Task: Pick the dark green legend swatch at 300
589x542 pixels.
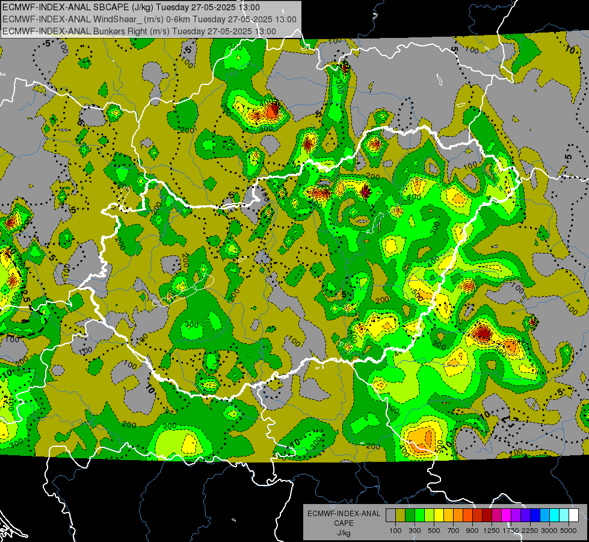Action: (x=410, y=516)
